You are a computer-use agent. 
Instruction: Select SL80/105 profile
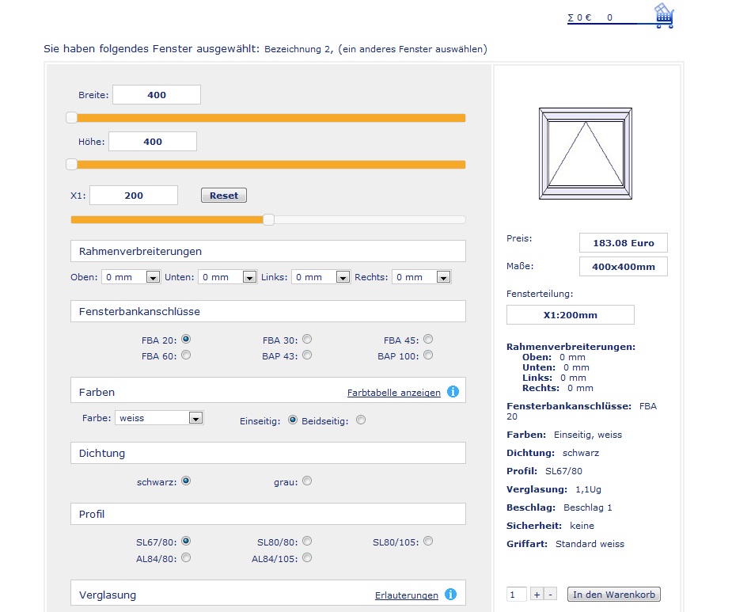(428, 541)
